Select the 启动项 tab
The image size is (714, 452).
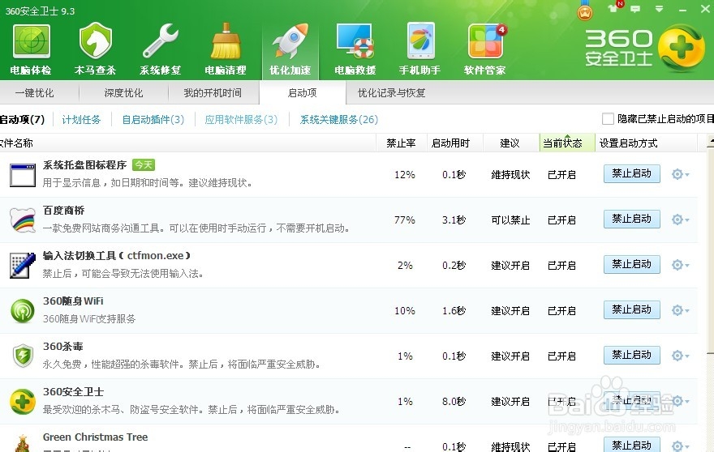pyautogui.click(x=303, y=93)
